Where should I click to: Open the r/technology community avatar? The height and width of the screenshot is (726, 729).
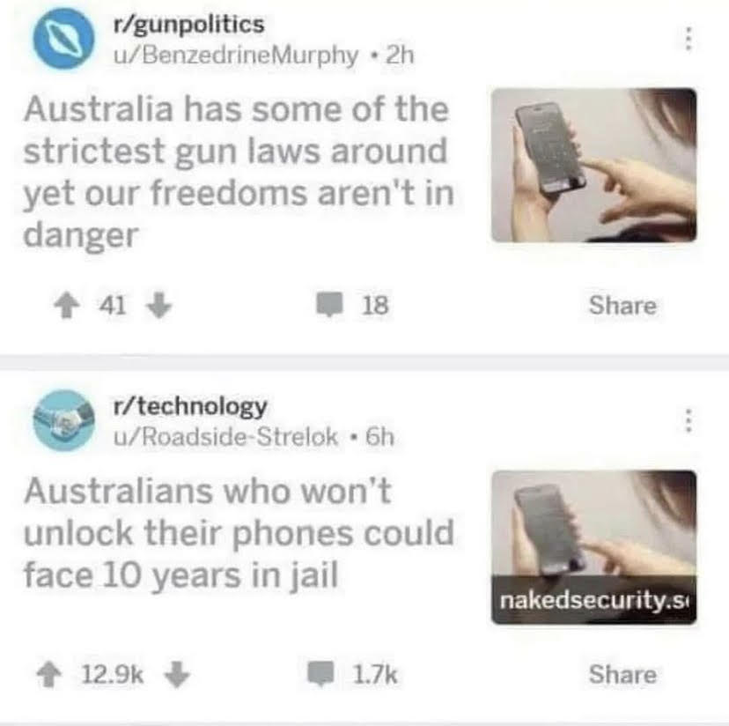tap(63, 420)
